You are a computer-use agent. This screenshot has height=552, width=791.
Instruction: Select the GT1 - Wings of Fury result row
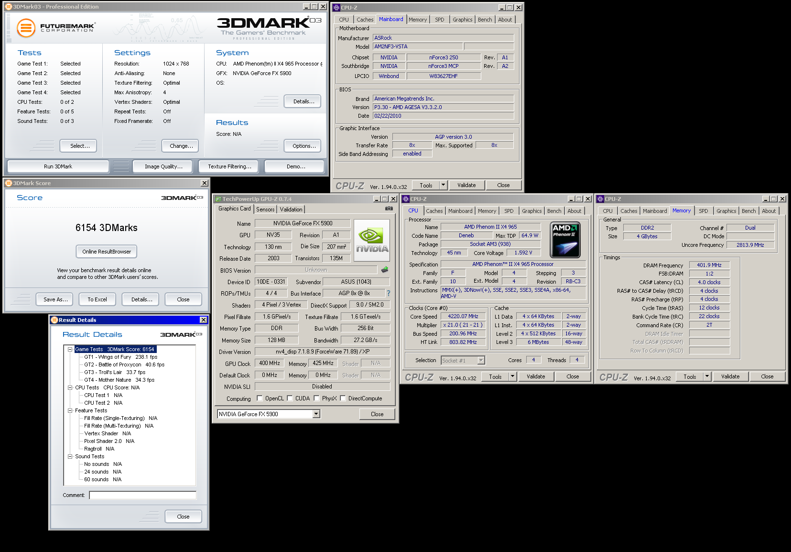[121, 357]
